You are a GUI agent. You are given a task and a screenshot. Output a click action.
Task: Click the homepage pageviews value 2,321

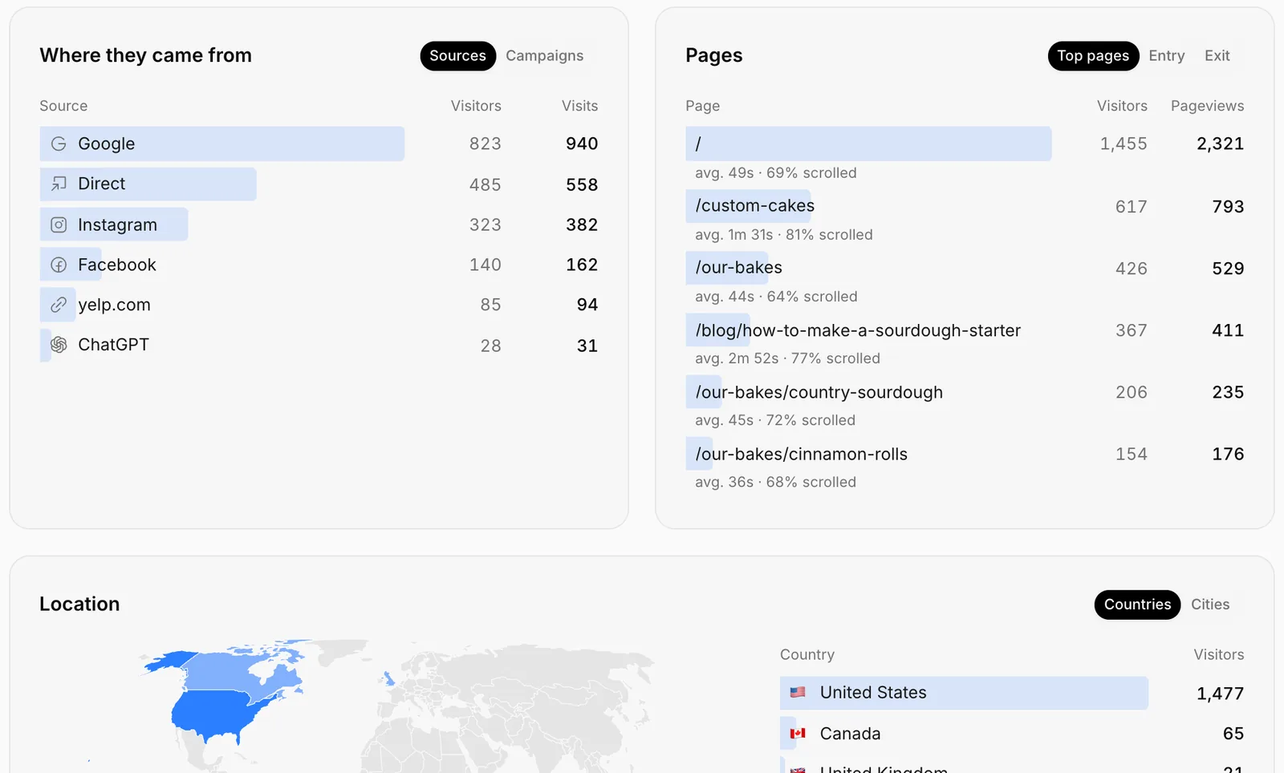1220,144
